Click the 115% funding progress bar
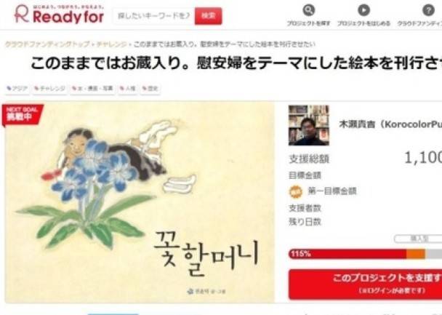 coord(366,254)
